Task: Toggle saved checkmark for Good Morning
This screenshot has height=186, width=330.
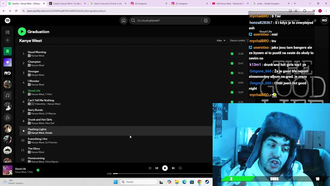Action: 232,54
